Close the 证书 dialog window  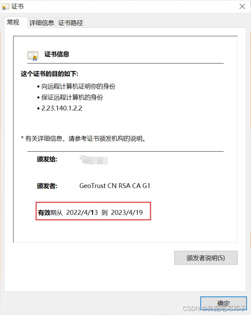pyautogui.click(x=242, y=7)
